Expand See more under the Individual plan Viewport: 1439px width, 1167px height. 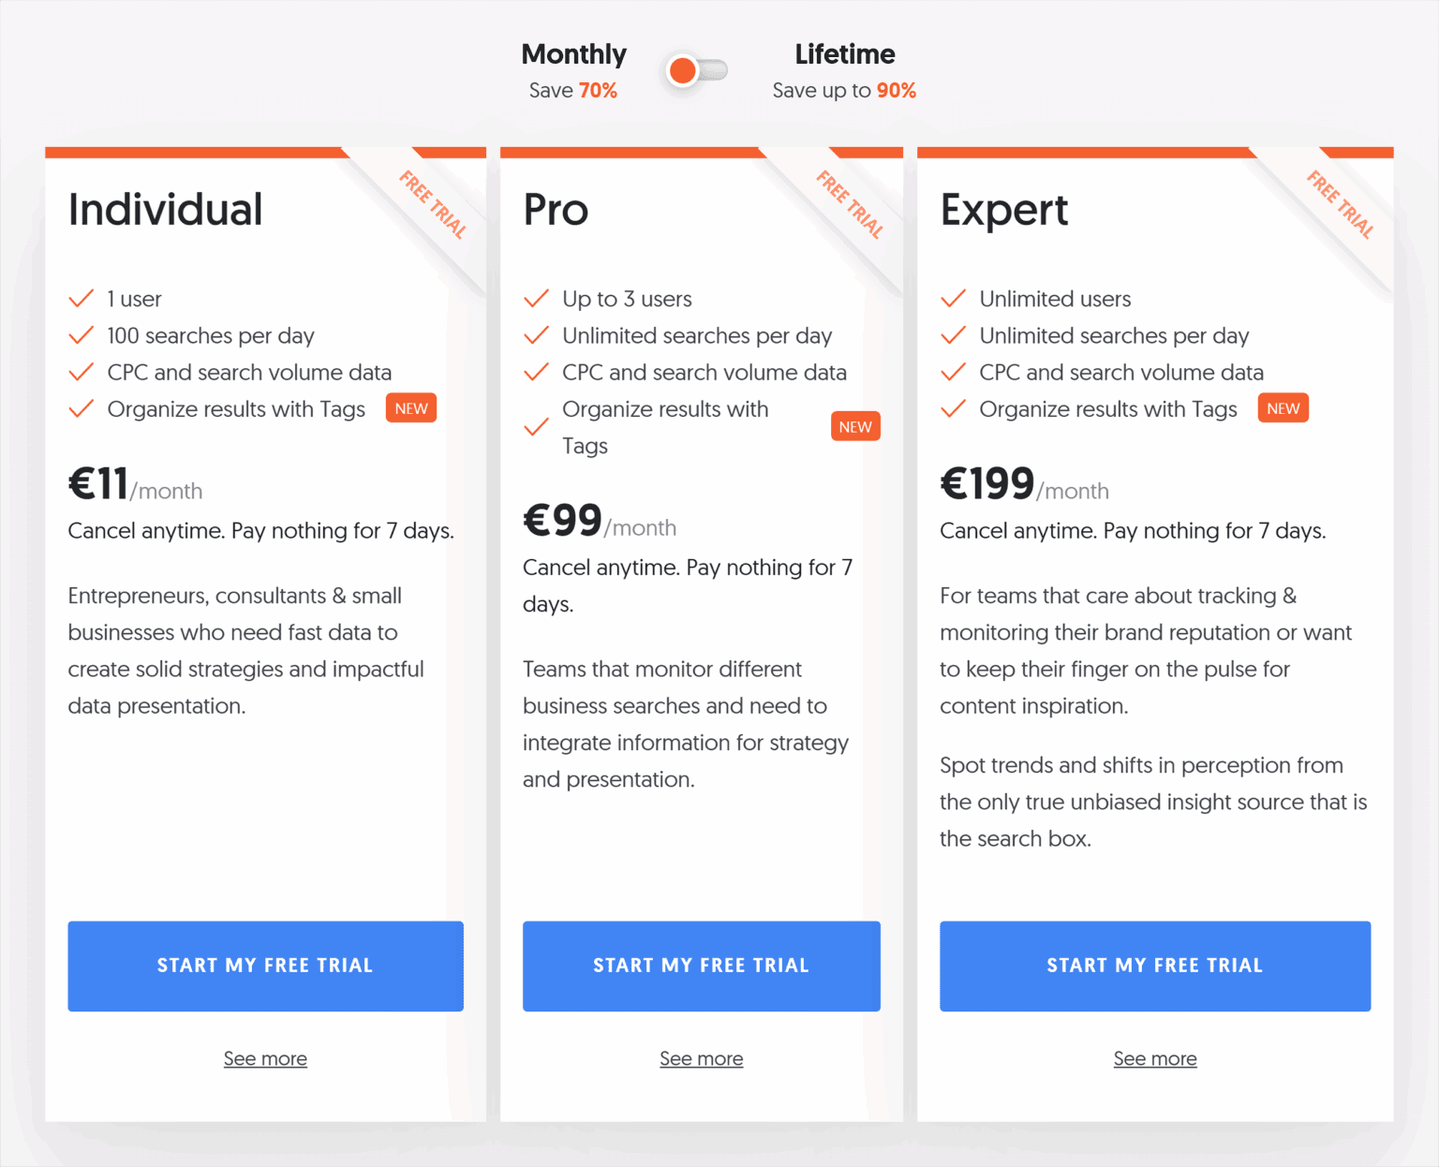[x=265, y=1058]
